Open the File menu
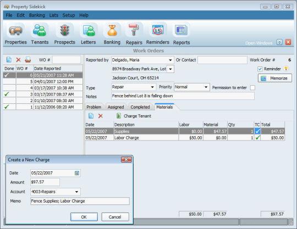 [9, 15]
